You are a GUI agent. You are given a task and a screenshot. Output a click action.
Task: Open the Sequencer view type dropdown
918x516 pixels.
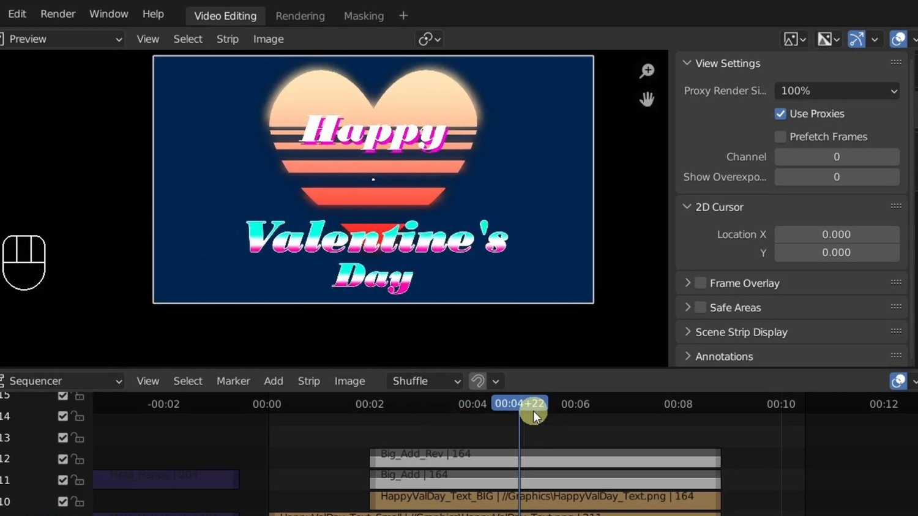[61, 381]
